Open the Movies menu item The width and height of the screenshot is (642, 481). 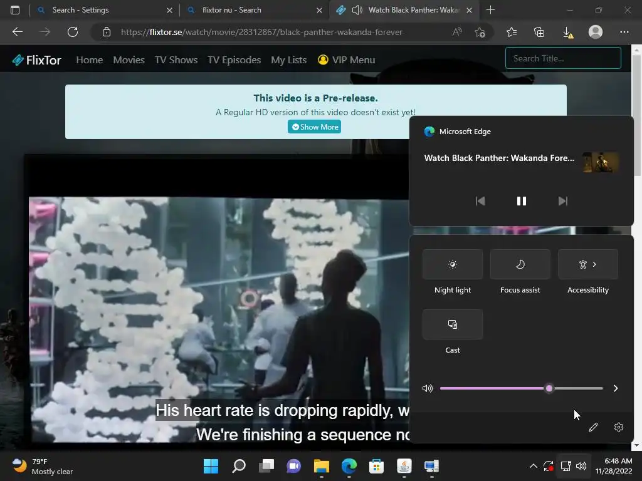click(129, 60)
